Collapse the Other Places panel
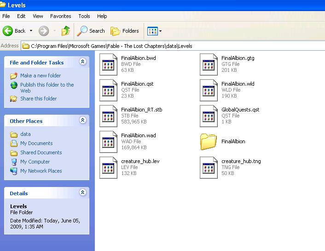The image size is (325, 251). click(x=82, y=120)
